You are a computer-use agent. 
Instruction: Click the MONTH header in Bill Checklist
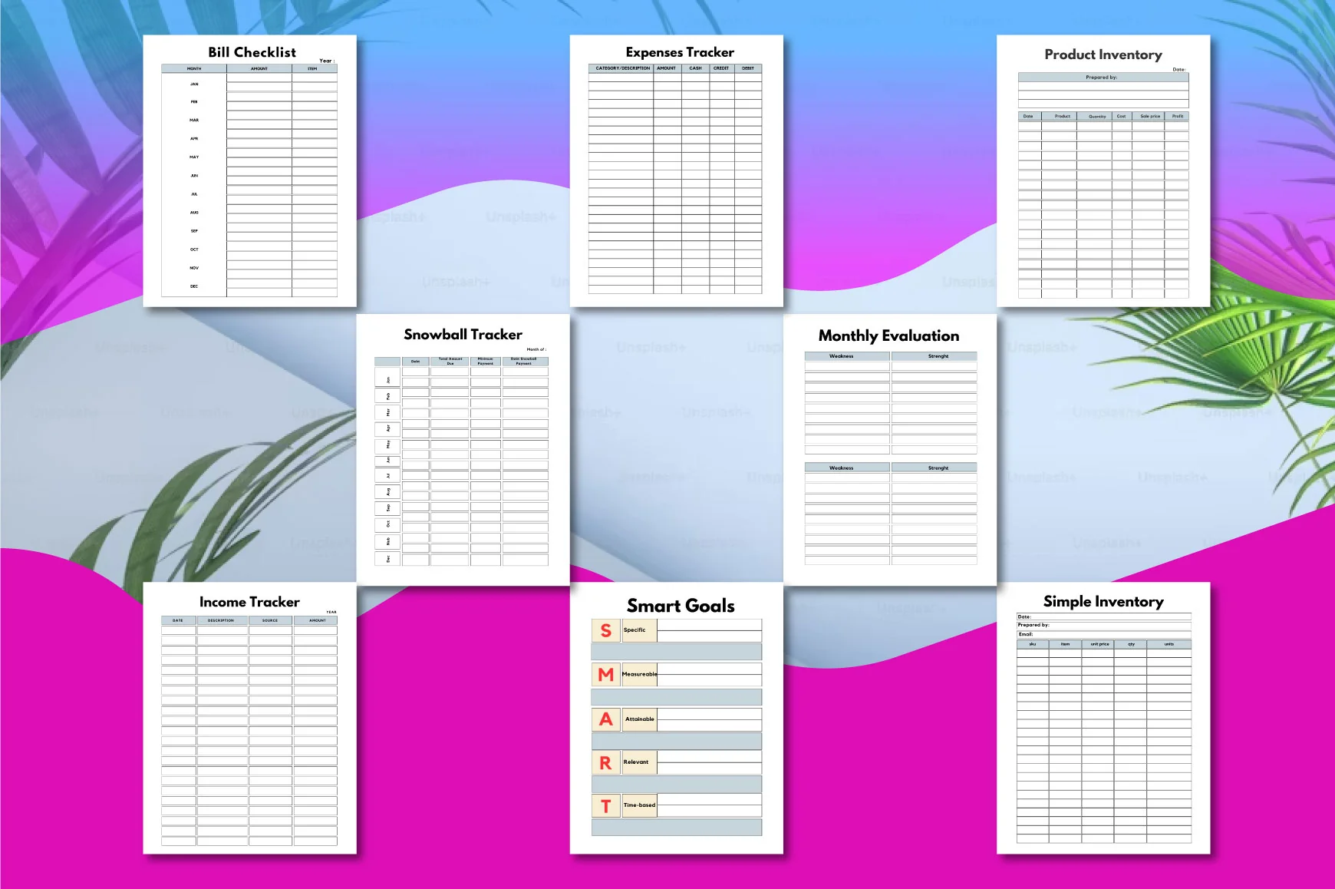point(194,68)
